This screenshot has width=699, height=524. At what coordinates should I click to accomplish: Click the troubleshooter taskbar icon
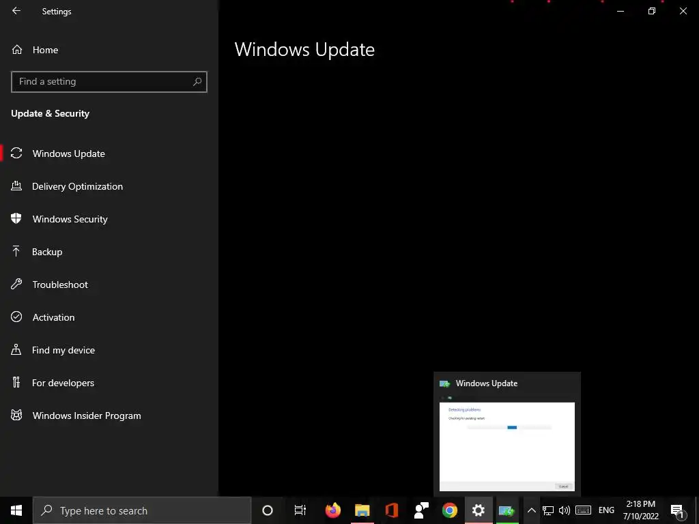click(507, 510)
